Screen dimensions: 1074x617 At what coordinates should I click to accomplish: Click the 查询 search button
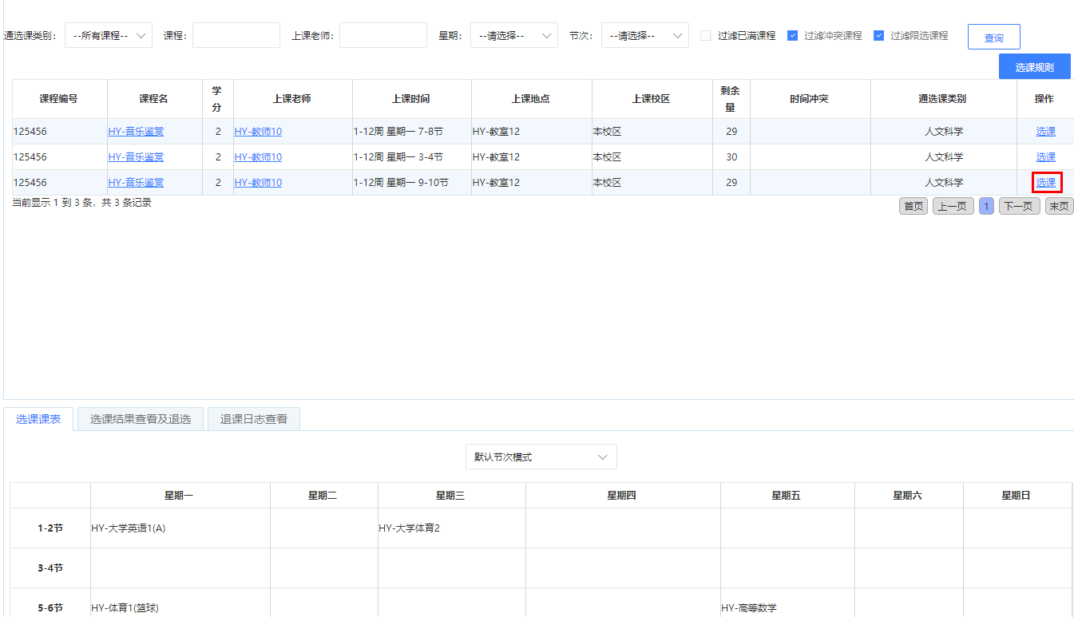(x=993, y=38)
